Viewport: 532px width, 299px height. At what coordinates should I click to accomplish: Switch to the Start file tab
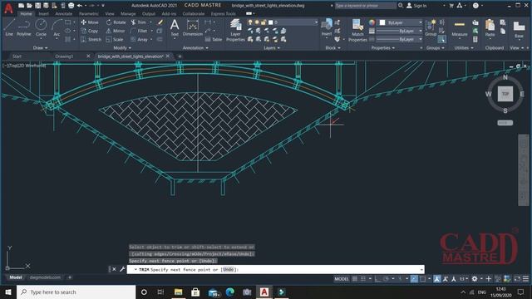coord(17,56)
